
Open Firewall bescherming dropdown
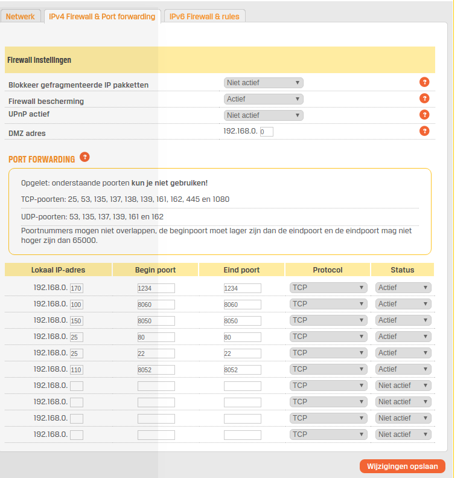coord(263,99)
